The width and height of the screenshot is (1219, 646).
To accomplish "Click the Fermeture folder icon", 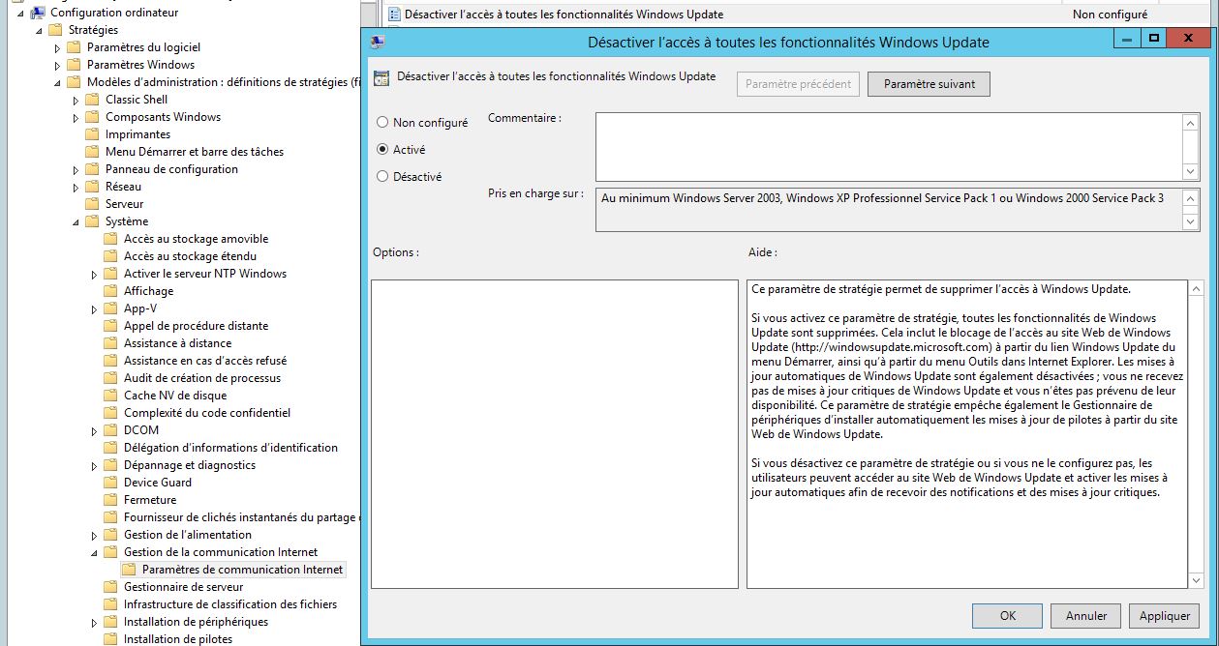I will (x=111, y=500).
